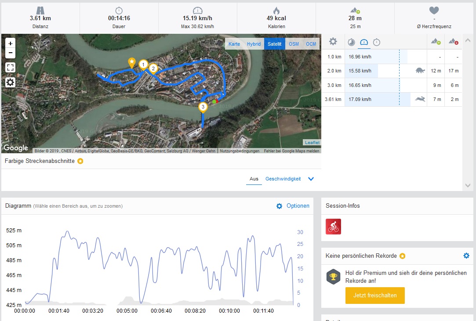Show pace column in splits table
Viewport: 476px width, 321px height.
351,42
